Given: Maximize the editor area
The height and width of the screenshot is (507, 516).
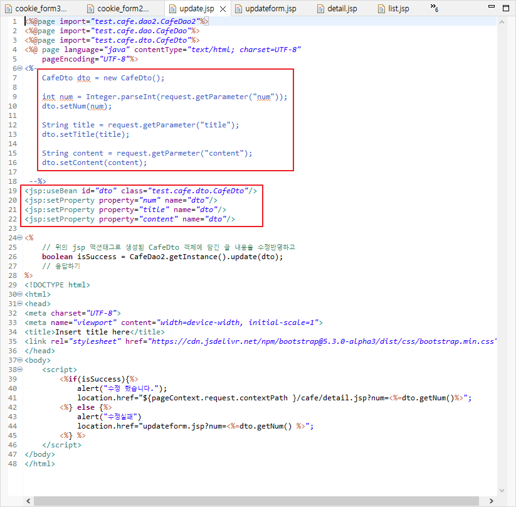Looking at the screenshot, I should tap(506, 8).
